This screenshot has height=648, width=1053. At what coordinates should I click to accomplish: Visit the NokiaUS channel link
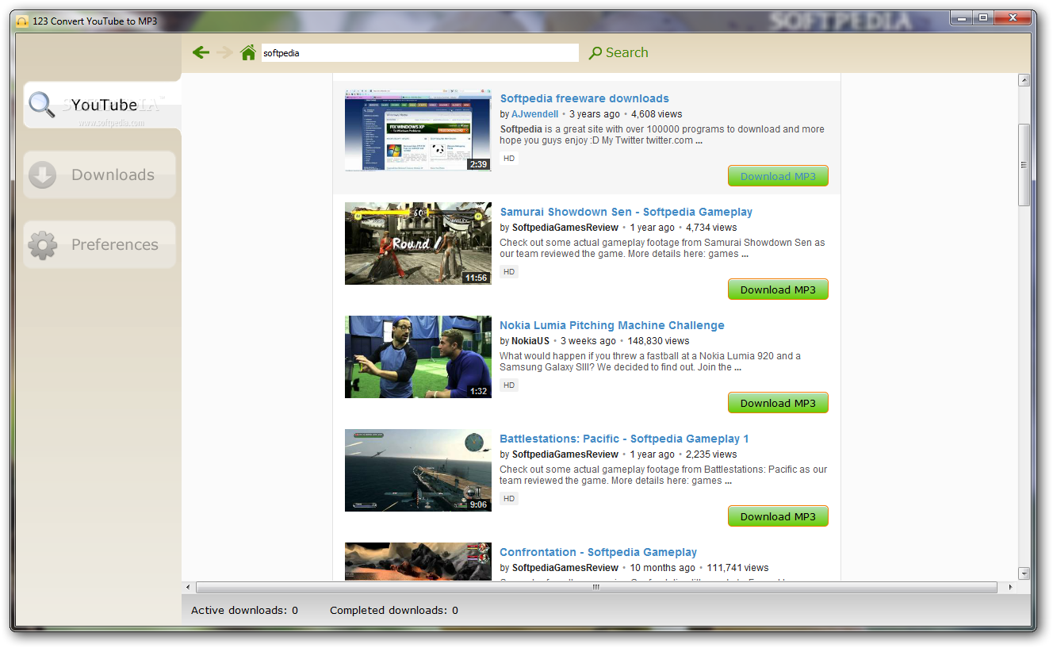tap(530, 341)
